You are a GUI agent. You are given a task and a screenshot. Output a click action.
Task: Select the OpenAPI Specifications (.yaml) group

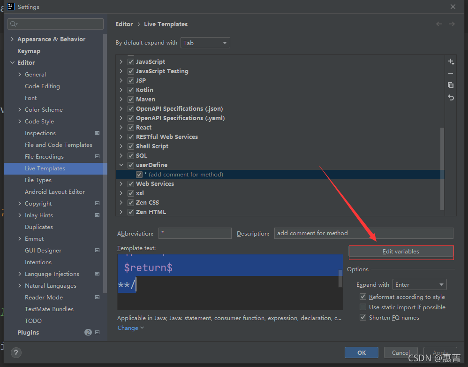click(x=180, y=118)
